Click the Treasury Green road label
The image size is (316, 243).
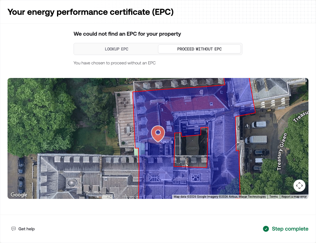coord(282,152)
